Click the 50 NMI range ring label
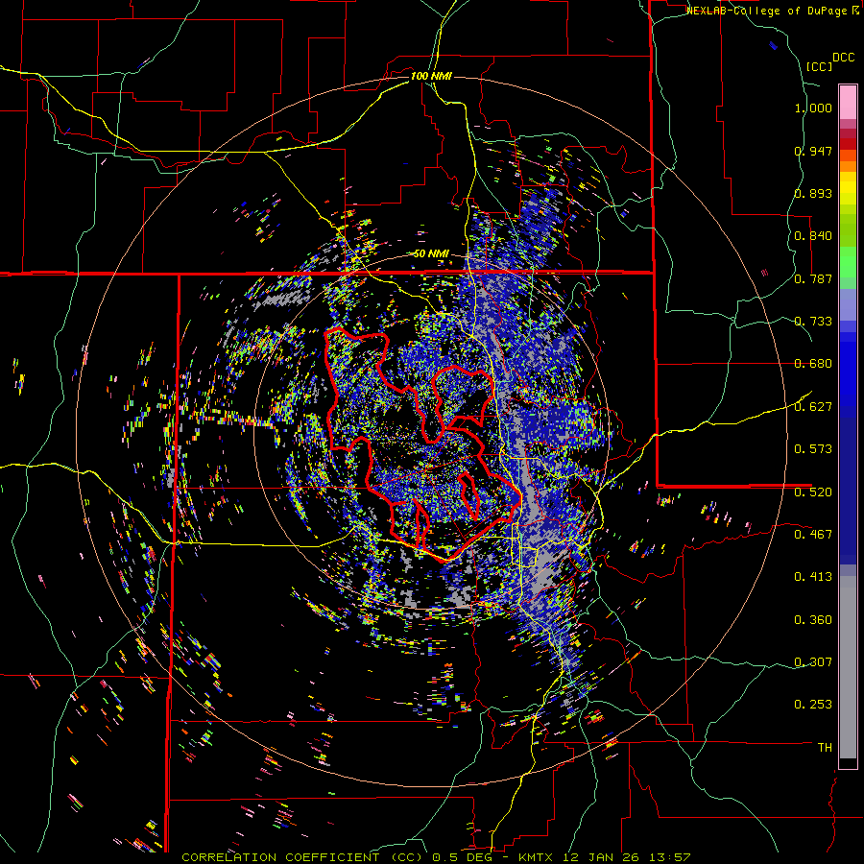864x864 pixels. [x=431, y=253]
